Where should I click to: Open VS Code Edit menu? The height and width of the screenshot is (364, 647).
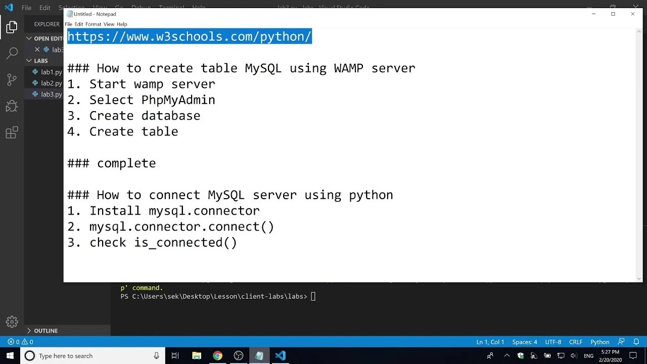point(45,8)
